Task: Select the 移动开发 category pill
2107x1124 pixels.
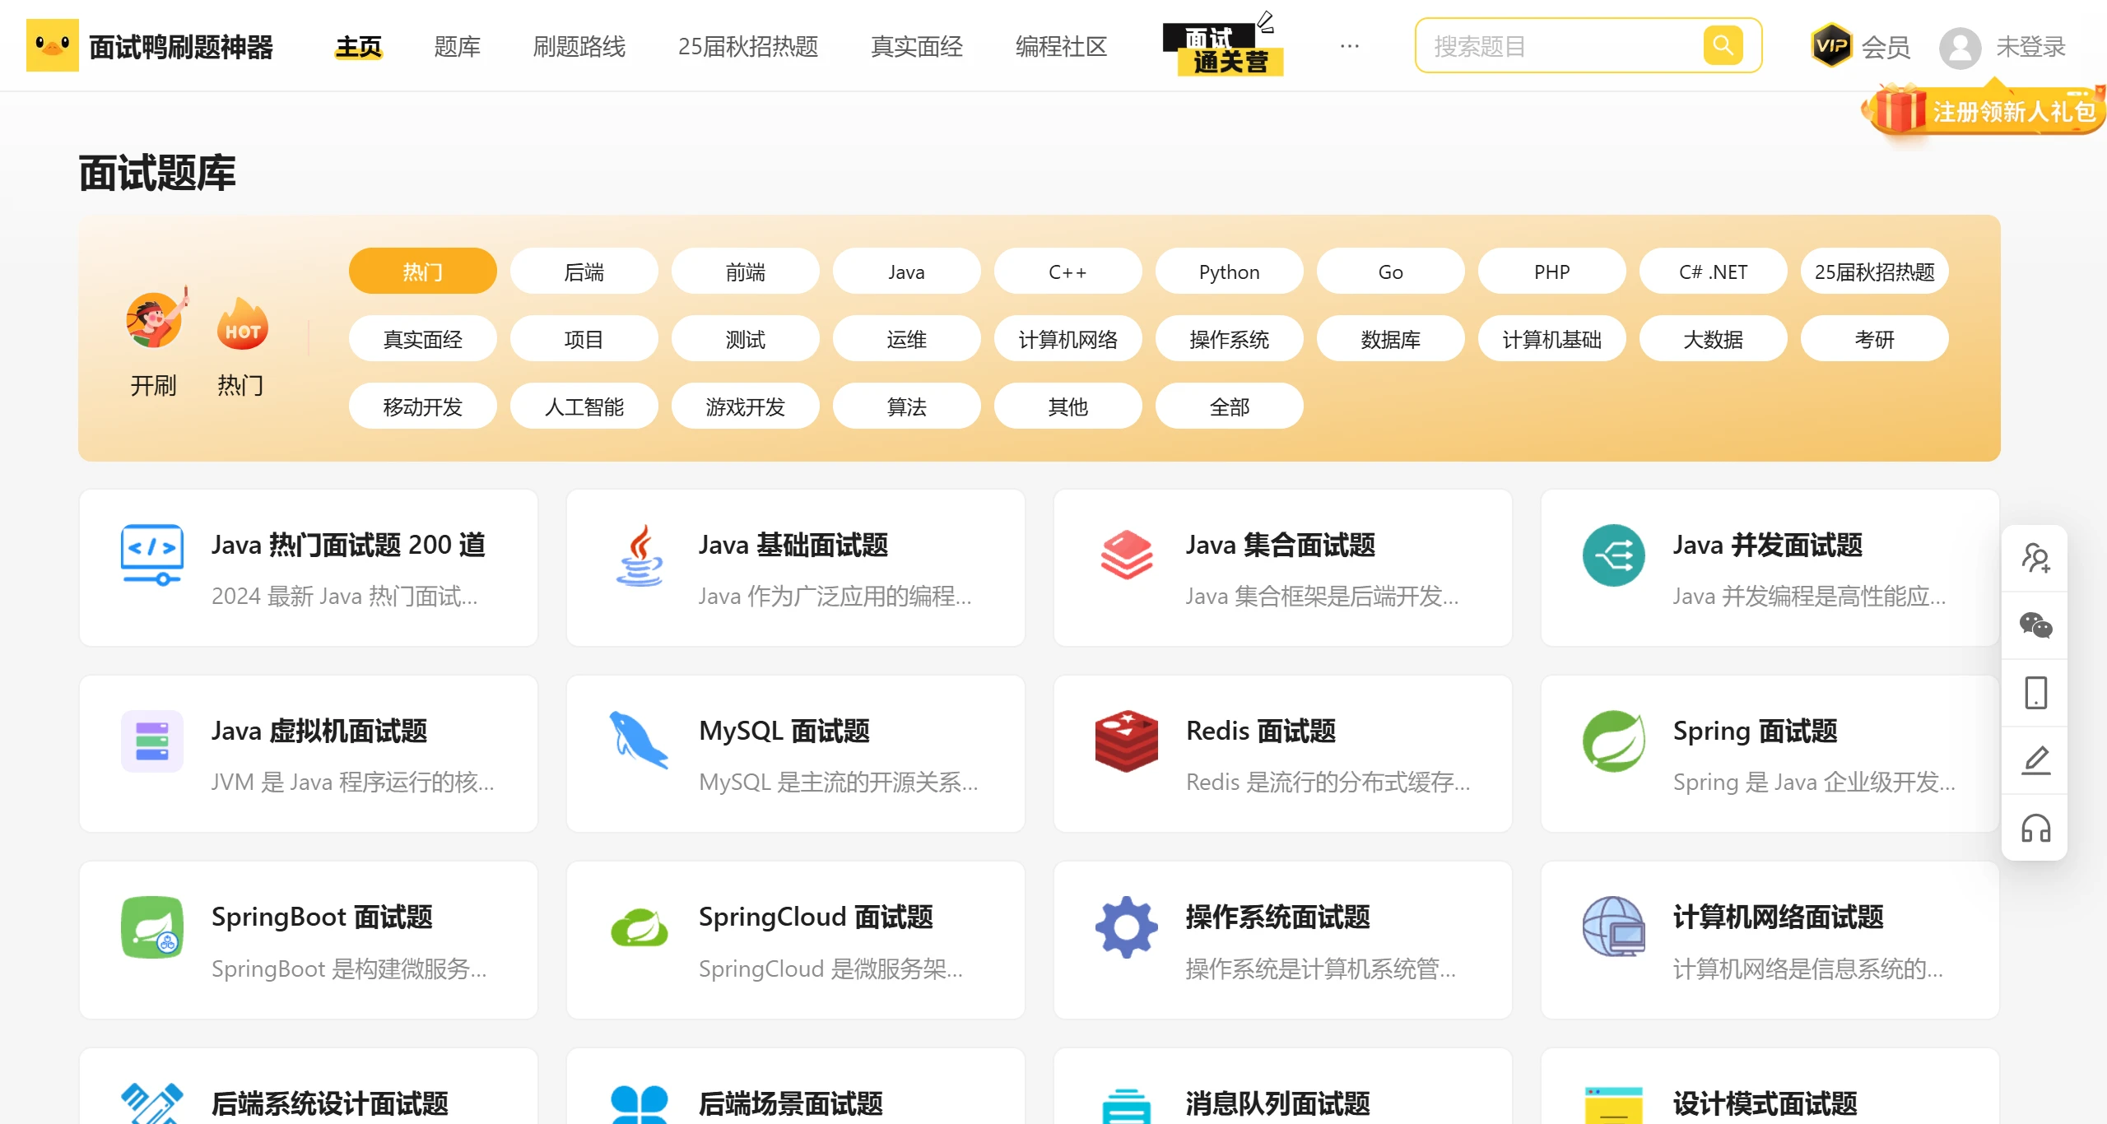Action: 423,406
